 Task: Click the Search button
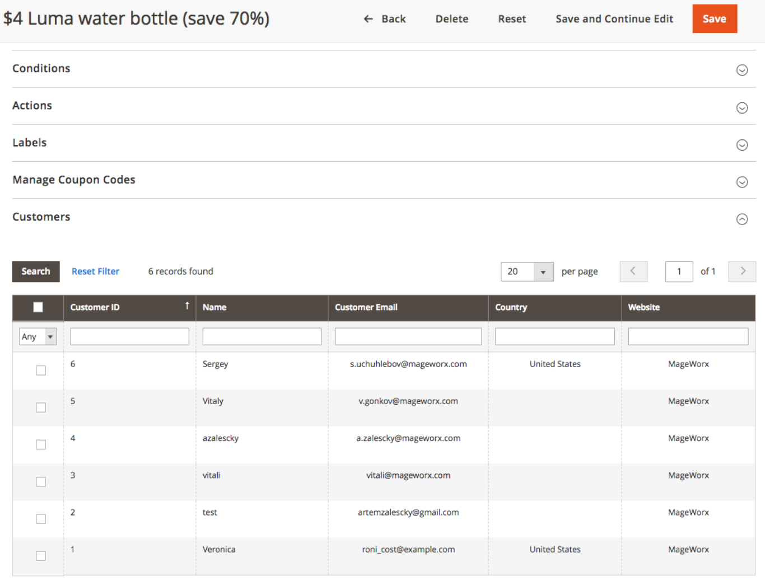36,271
